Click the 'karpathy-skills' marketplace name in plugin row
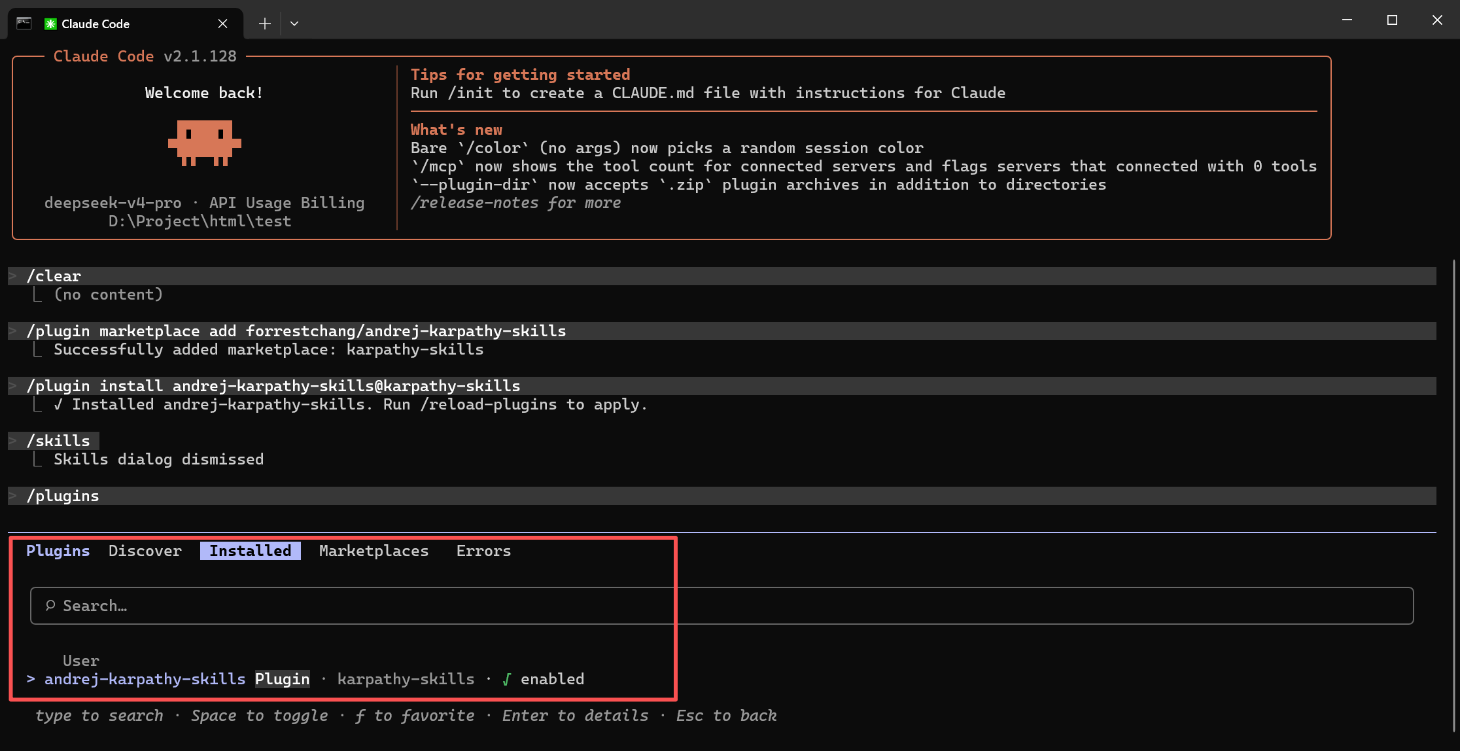This screenshot has height=751, width=1460. click(x=406, y=679)
